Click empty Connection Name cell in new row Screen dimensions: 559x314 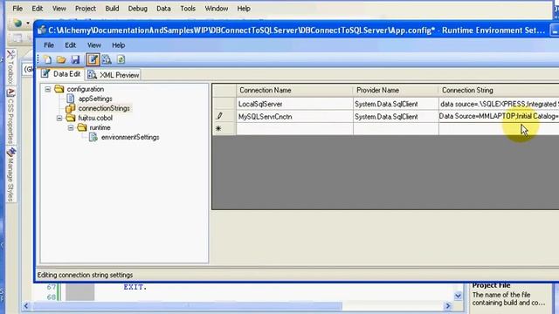[x=294, y=128]
